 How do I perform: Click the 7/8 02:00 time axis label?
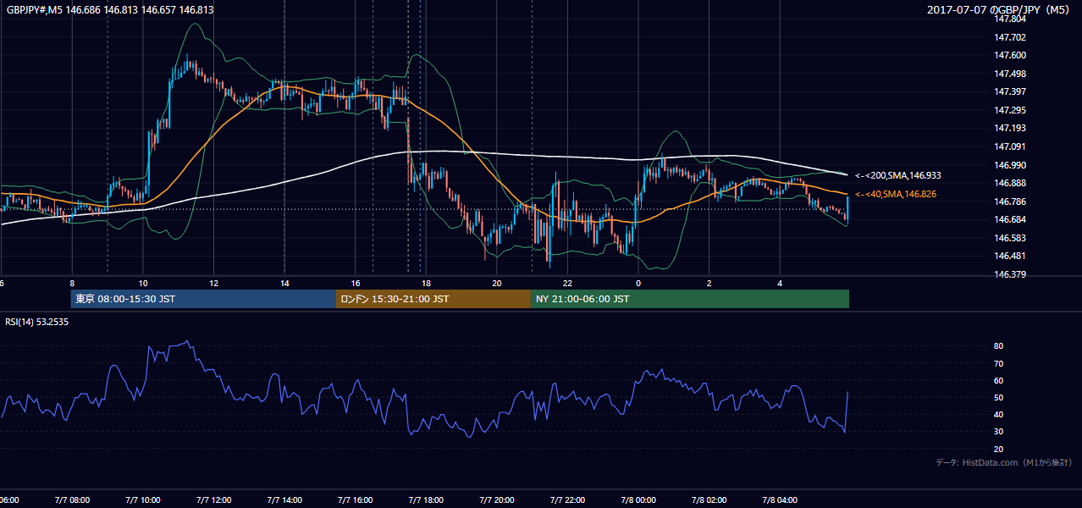pyautogui.click(x=709, y=500)
